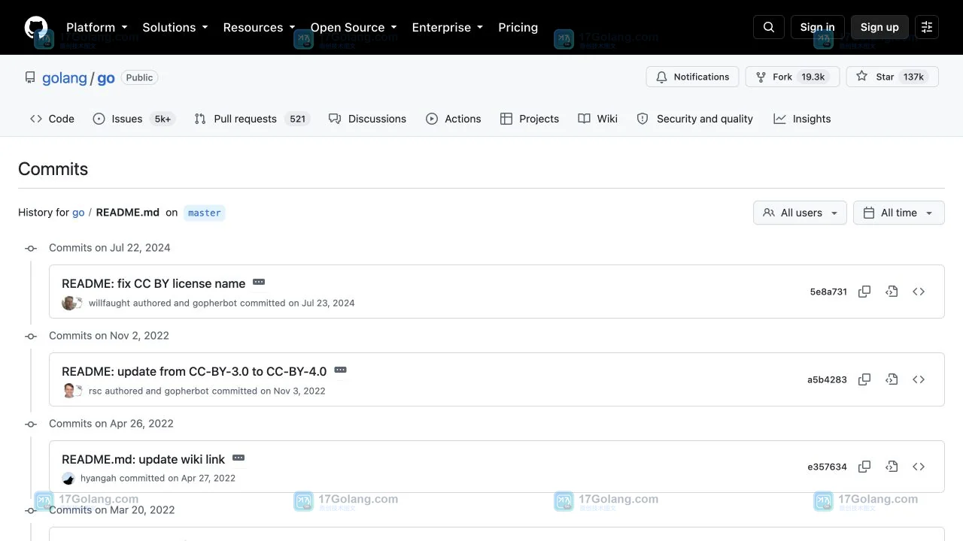Open the All users filter dropdown
963x541 pixels.
pyautogui.click(x=800, y=213)
